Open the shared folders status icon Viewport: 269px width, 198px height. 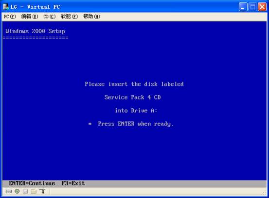[x=34, y=191]
